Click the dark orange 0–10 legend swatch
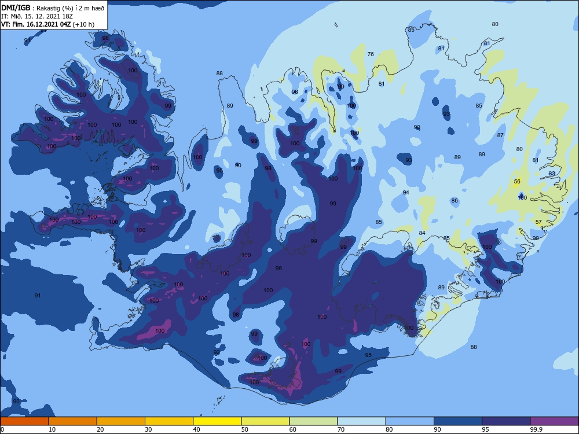The image size is (579, 434). pos(24,421)
